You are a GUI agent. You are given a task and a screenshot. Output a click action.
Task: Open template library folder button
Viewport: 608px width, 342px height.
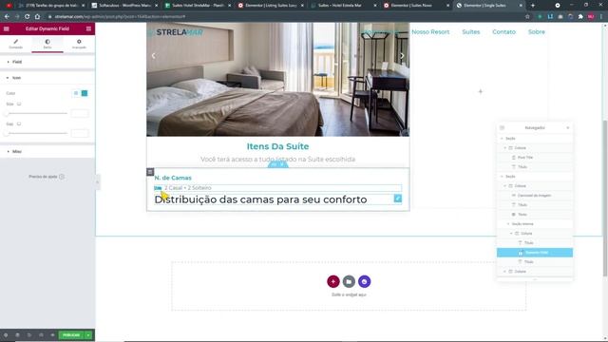tap(349, 281)
